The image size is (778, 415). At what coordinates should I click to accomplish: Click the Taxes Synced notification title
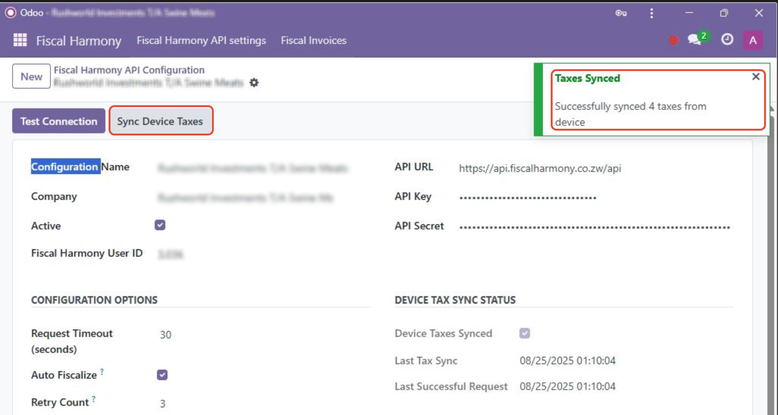tap(587, 78)
